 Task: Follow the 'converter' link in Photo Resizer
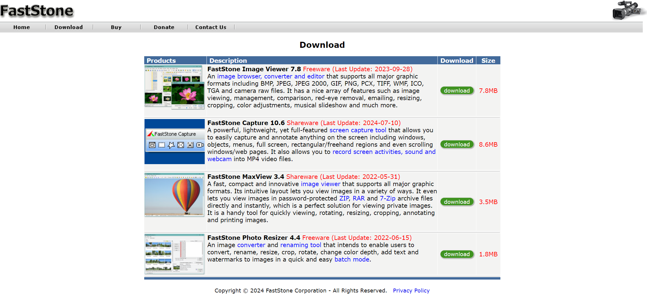click(251, 245)
